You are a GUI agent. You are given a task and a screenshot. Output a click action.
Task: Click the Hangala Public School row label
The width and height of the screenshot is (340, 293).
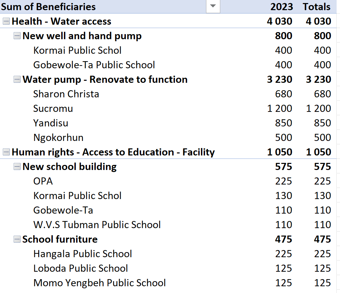(83, 254)
